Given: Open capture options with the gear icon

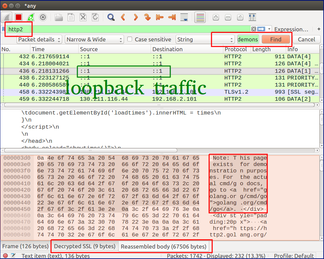Looking at the screenshot, I should [43, 17].
